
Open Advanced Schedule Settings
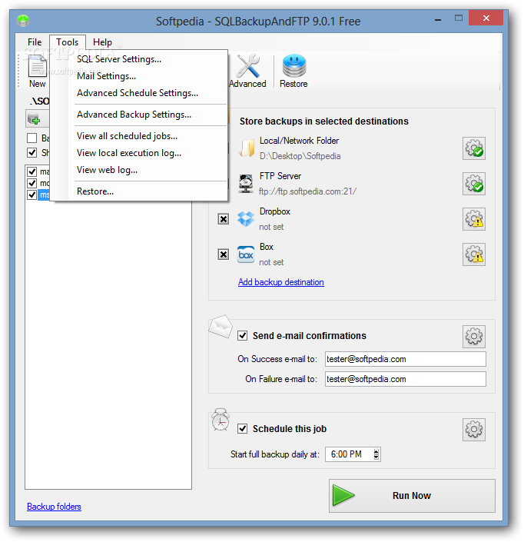click(x=138, y=93)
